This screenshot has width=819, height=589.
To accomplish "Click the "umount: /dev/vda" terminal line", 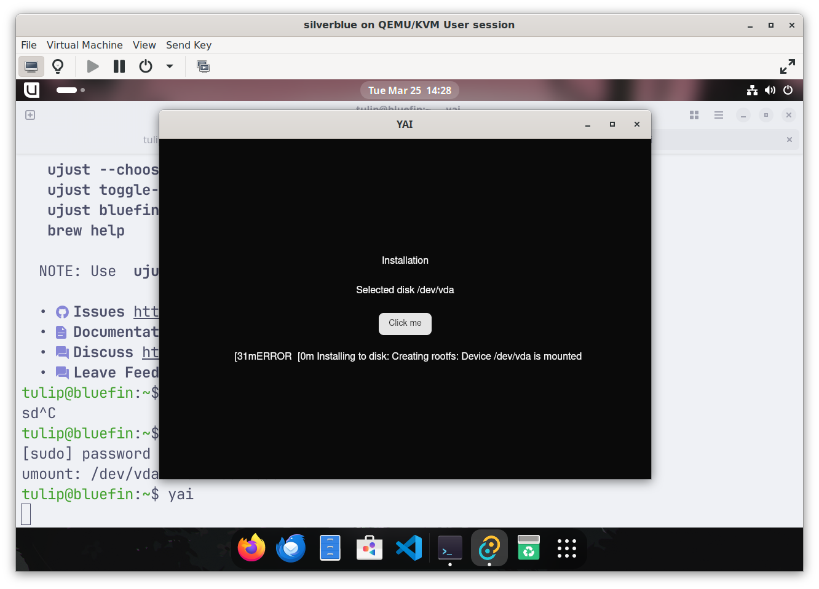I will tap(90, 474).
